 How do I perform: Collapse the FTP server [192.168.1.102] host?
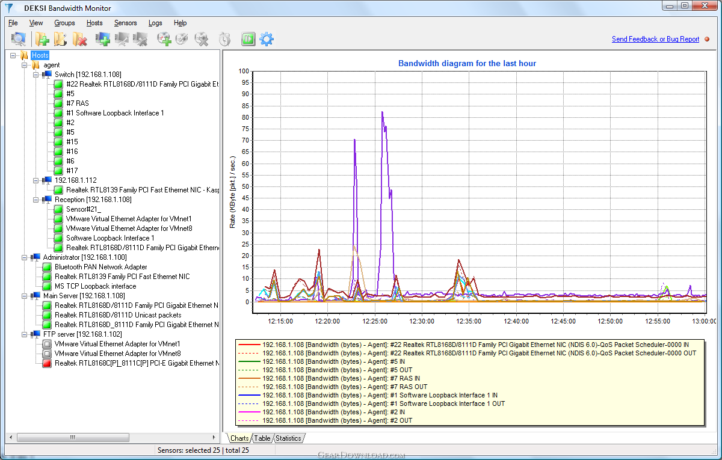pyautogui.click(x=25, y=334)
